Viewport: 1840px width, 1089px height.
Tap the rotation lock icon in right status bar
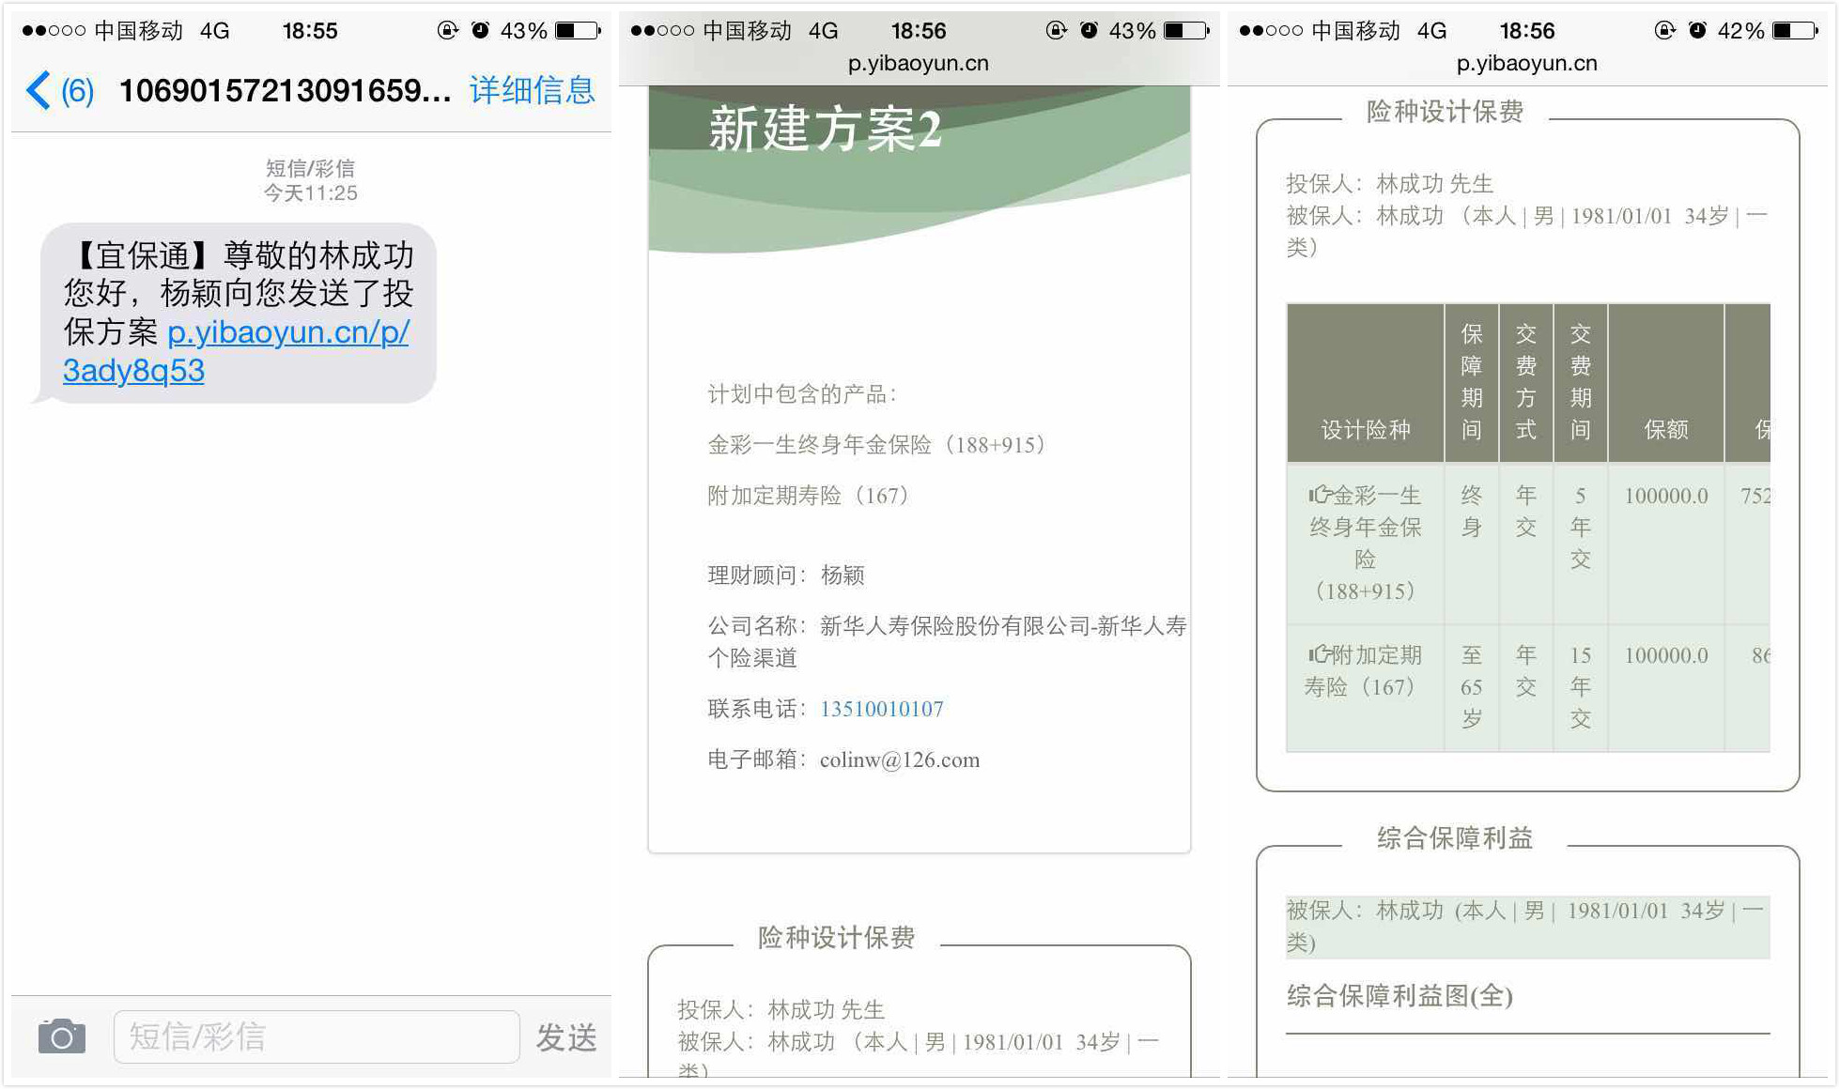(1664, 31)
